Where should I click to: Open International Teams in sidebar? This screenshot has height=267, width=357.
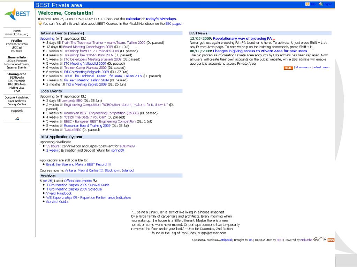click(x=17, y=64)
